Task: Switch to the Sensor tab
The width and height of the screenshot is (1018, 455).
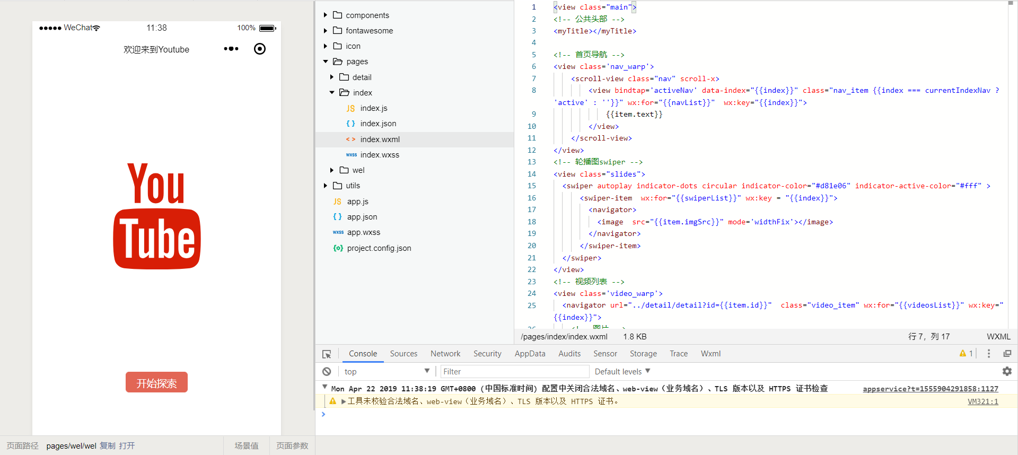Action: coord(605,354)
